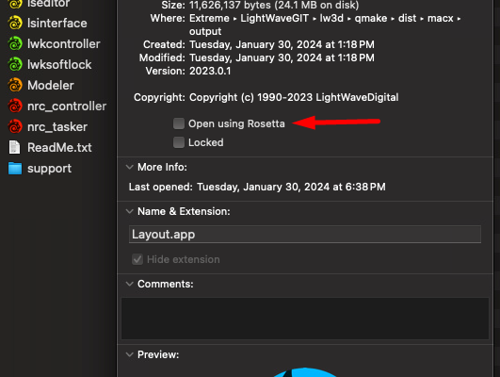The image size is (500, 377).
Task: Collapse the Name & Extension section
Action: click(129, 211)
